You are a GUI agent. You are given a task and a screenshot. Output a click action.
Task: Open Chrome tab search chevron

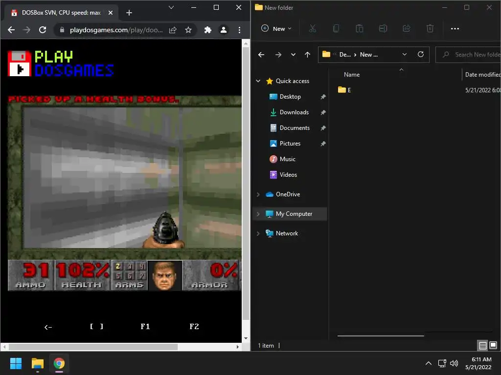[x=171, y=7]
